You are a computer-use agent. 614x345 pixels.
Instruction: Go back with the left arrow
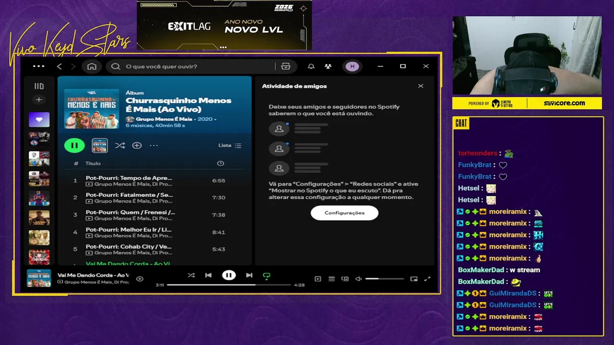(x=59, y=66)
